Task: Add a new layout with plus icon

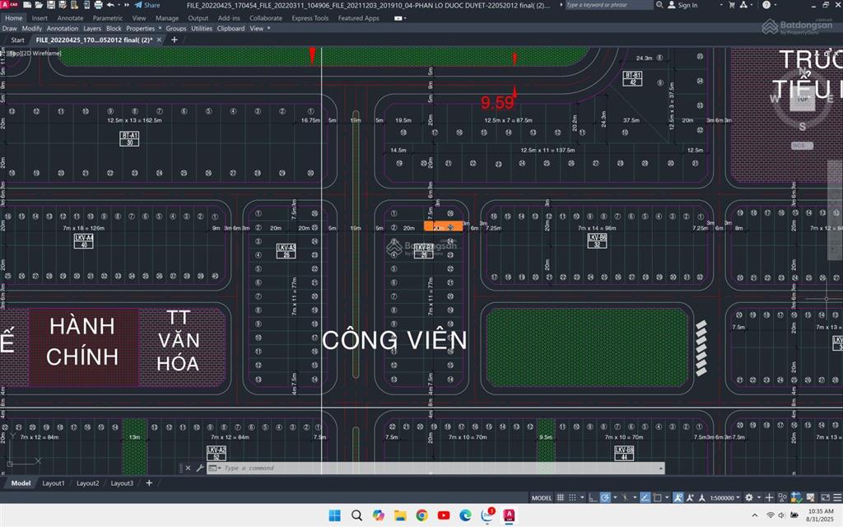Action: [x=149, y=483]
